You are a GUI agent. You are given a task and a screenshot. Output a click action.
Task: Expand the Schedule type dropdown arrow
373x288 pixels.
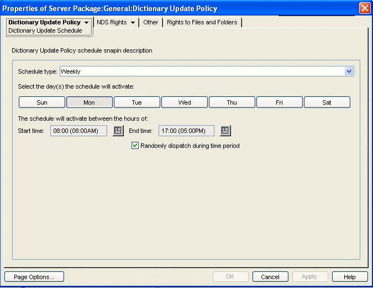coord(349,71)
